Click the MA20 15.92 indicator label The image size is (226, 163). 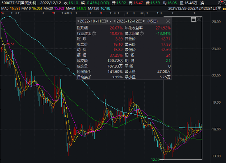(x=54, y=9)
